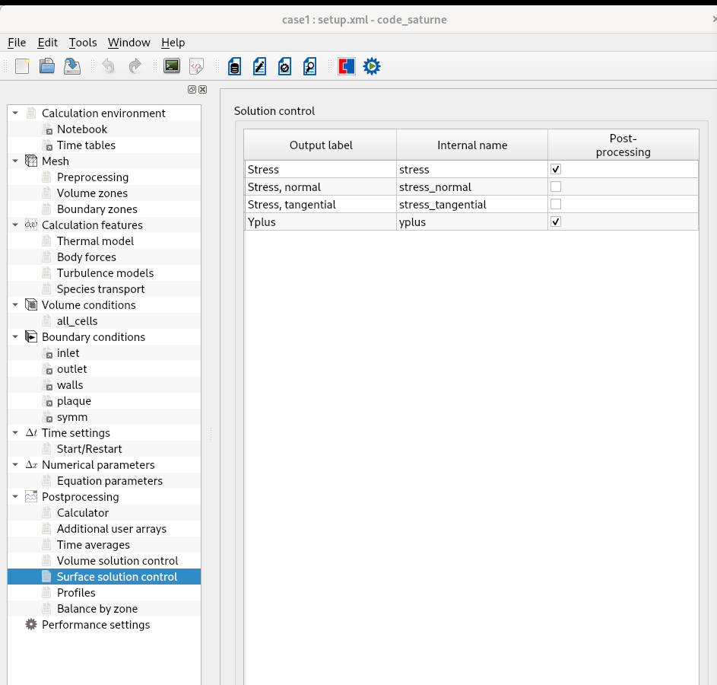Click the XML code viewer icon

[x=196, y=66]
